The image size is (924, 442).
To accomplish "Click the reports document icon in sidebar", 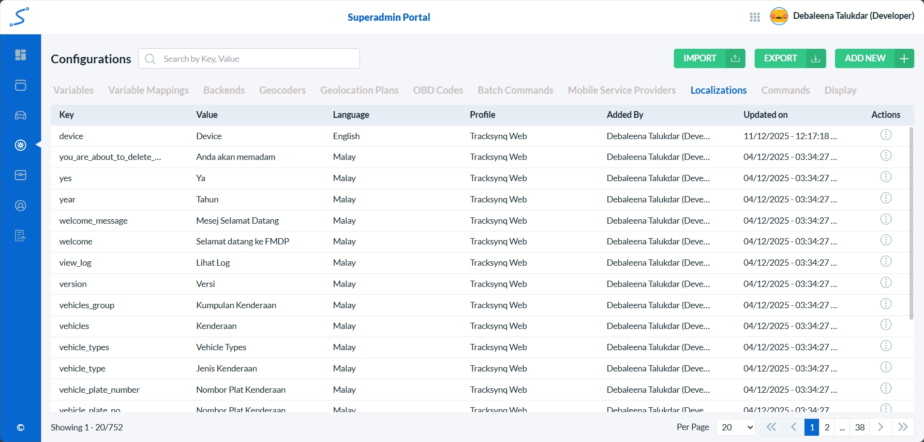I will [20, 236].
